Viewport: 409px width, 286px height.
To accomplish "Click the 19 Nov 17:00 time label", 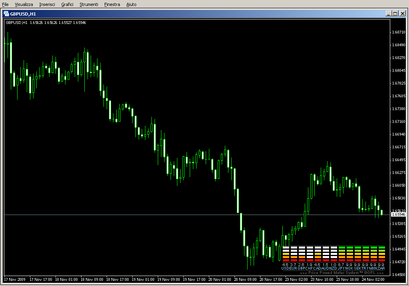I will 194,280.
